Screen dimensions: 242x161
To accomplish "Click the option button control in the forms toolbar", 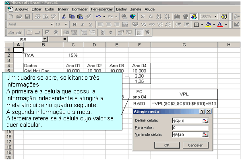I will pyautogui.click(x=56, y=32).
